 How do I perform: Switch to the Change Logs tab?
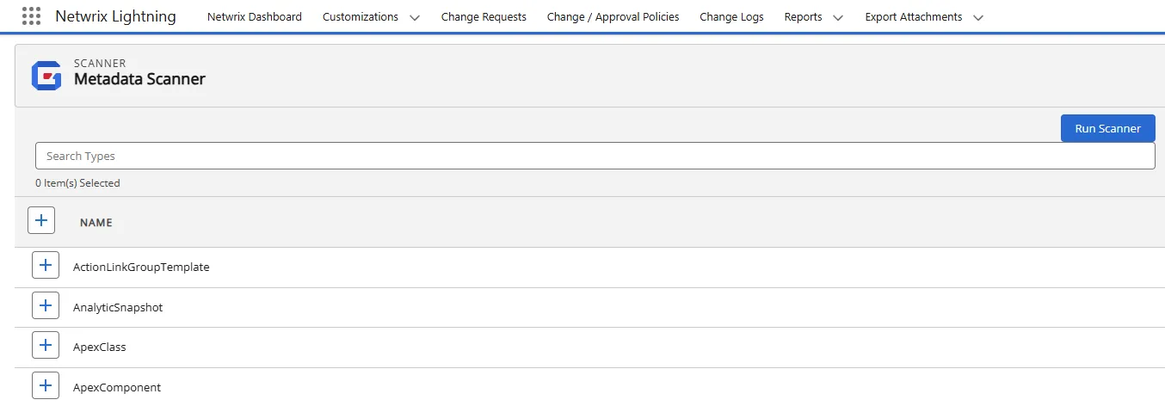tap(731, 16)
